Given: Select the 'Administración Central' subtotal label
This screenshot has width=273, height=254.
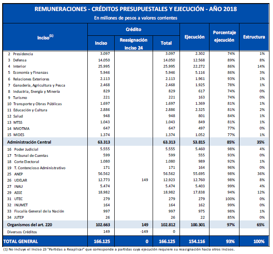Looking at the screenshot, I should tap(29, 142).
